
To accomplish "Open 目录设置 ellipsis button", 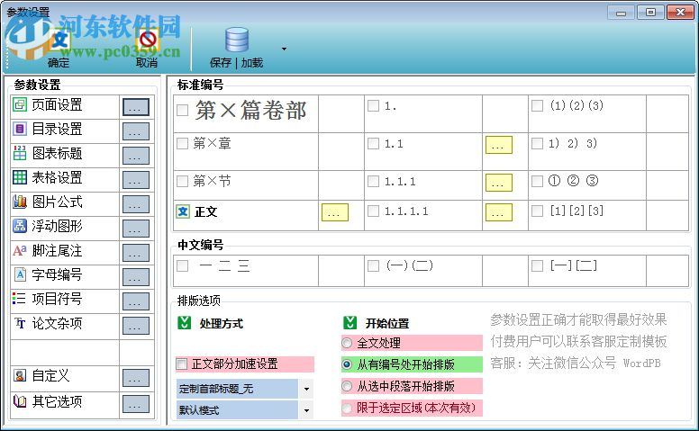I will click(136, 131).
